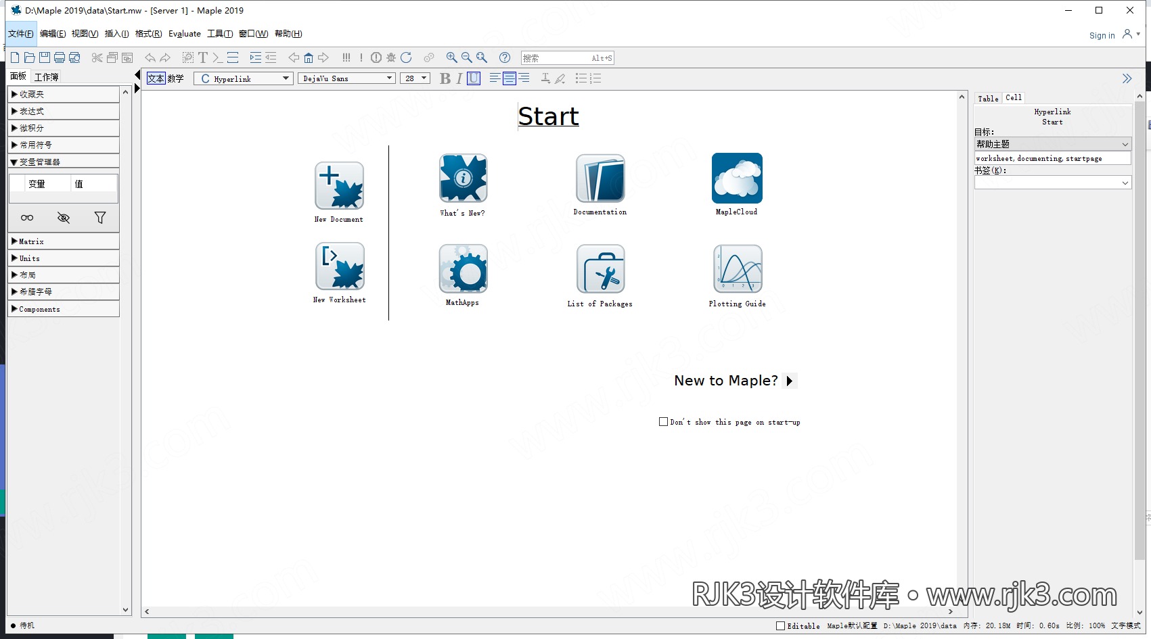1151x639 pixels.
Task: Open the debugger bug icon
Action: click(x=391, y=57)
